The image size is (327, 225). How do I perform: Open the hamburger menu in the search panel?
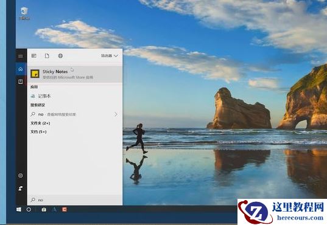21,56
